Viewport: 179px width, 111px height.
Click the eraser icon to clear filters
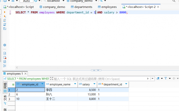click(158, 78)
